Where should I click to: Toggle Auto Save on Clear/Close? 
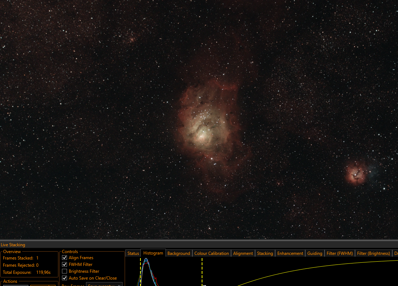click(x=64, y=278)
